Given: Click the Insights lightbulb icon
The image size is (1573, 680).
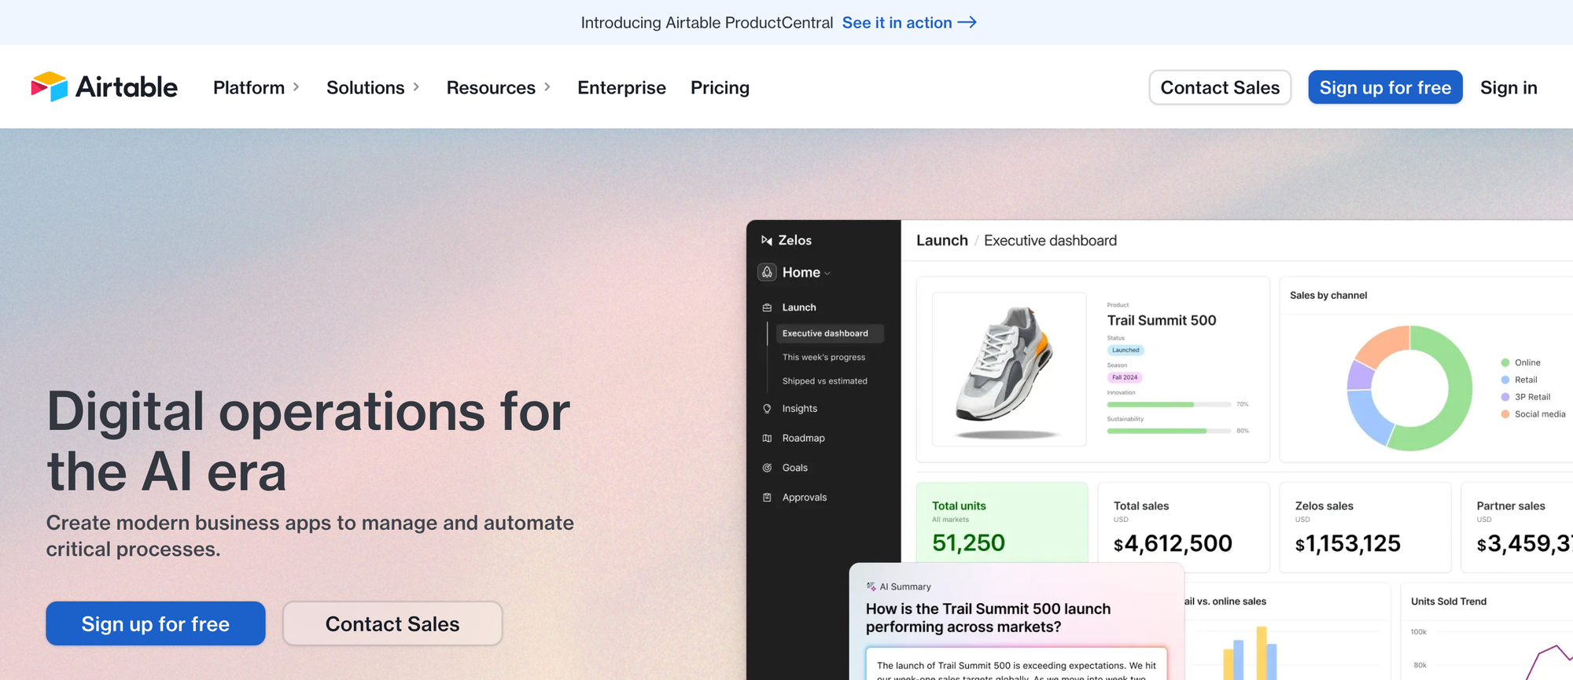Looking at the screenshot, I should 767,409.
